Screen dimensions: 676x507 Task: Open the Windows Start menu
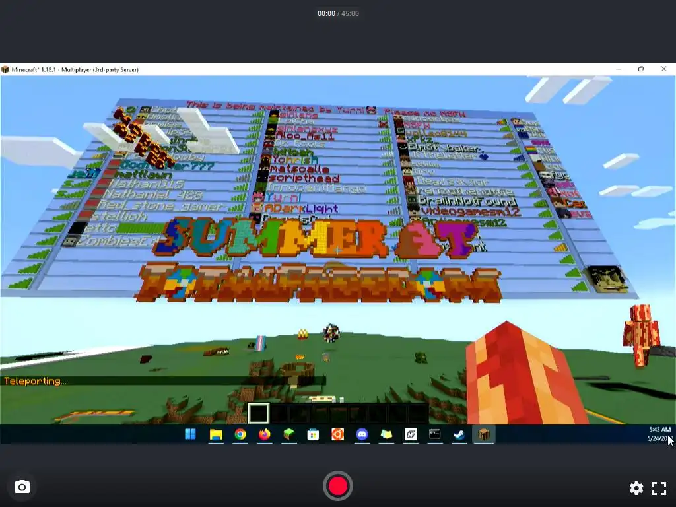pyautogui.click(x=191, y=434)
